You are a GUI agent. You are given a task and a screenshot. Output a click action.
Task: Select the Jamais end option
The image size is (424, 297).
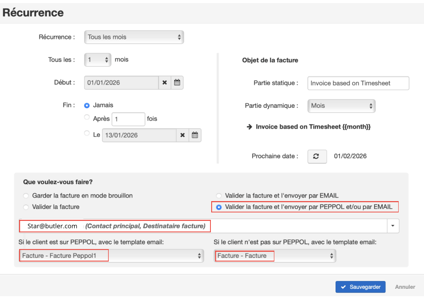pyautogui.click(x=87, y=105)
